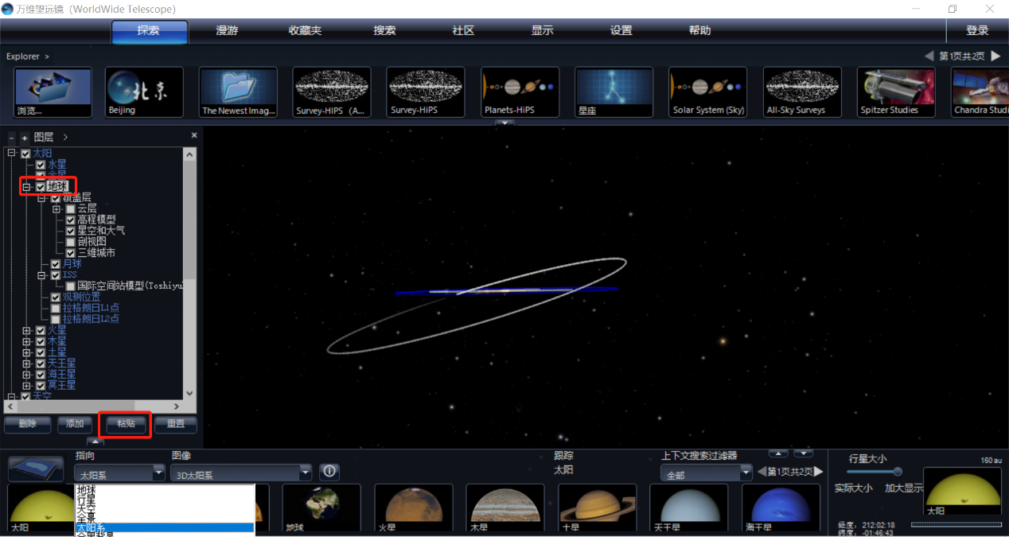Go to next page of Explorer thumbnails

pos(995,56)
